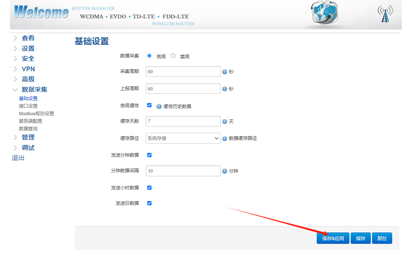Open the 查看 sidebar menu

point(28,38)
